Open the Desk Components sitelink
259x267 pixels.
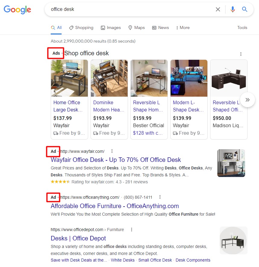coord(193,260)
